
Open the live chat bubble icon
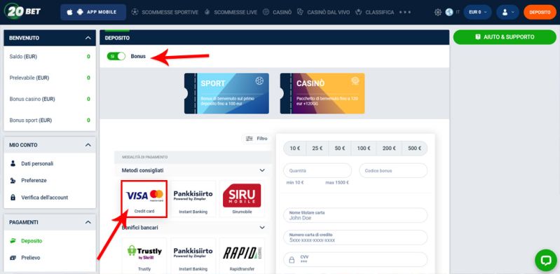tap(546, 260)
